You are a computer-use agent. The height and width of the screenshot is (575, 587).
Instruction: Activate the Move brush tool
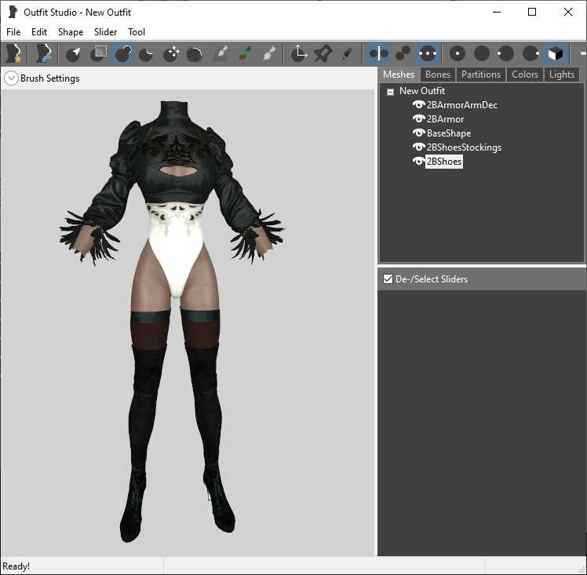point(171,53)
